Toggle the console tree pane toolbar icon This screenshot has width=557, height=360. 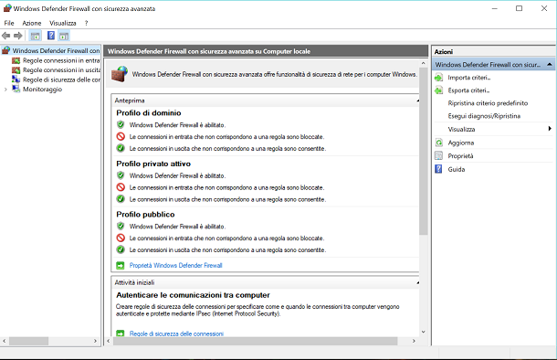click(36, 36)
